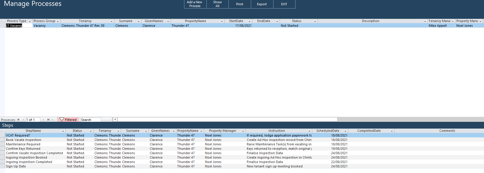Click the 17/08/2021 start date cell
Image resolution: width=484 pixels, height=173 pixels.
238,26
